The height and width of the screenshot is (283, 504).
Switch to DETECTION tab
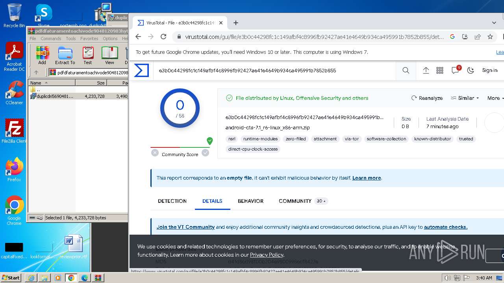click(x=172, y=201)
